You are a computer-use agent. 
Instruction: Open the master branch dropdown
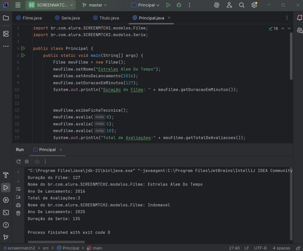click(x=95, y=5)
